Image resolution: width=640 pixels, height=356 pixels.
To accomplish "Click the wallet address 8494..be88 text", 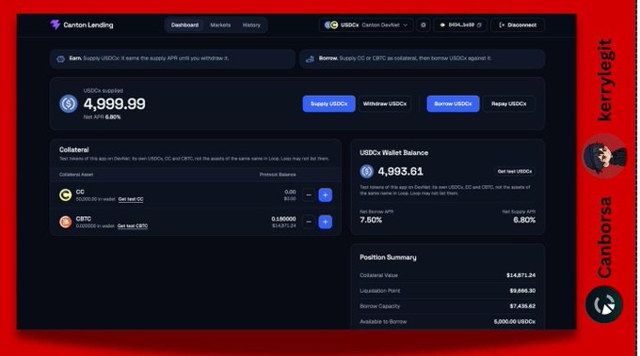I will click(x=461, y=24).
